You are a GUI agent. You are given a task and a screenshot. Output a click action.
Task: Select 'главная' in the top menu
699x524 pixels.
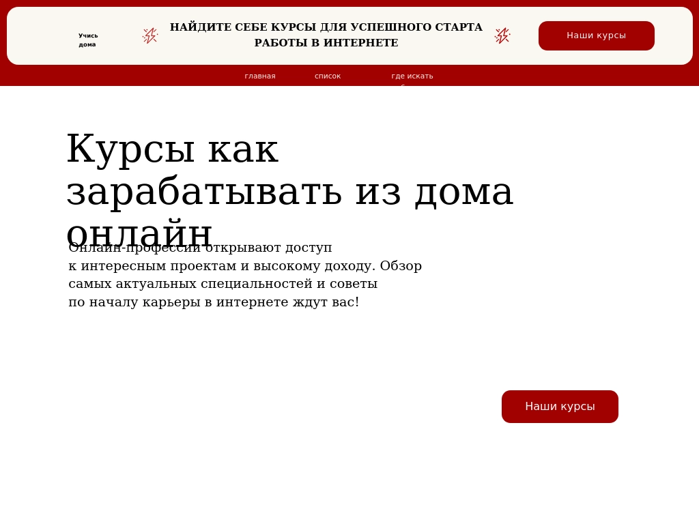click(260, 76)
